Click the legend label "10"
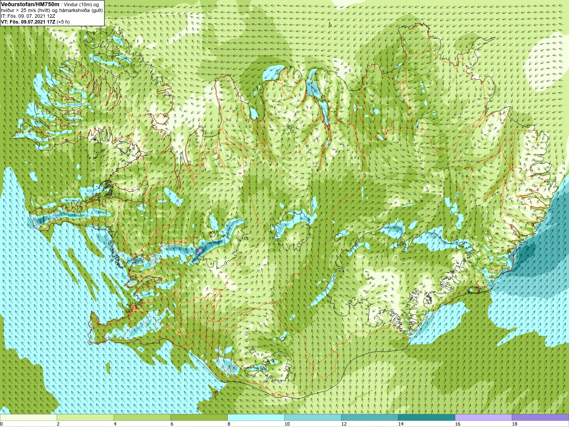This screenshot has height=427, width=569. (287, 424)
